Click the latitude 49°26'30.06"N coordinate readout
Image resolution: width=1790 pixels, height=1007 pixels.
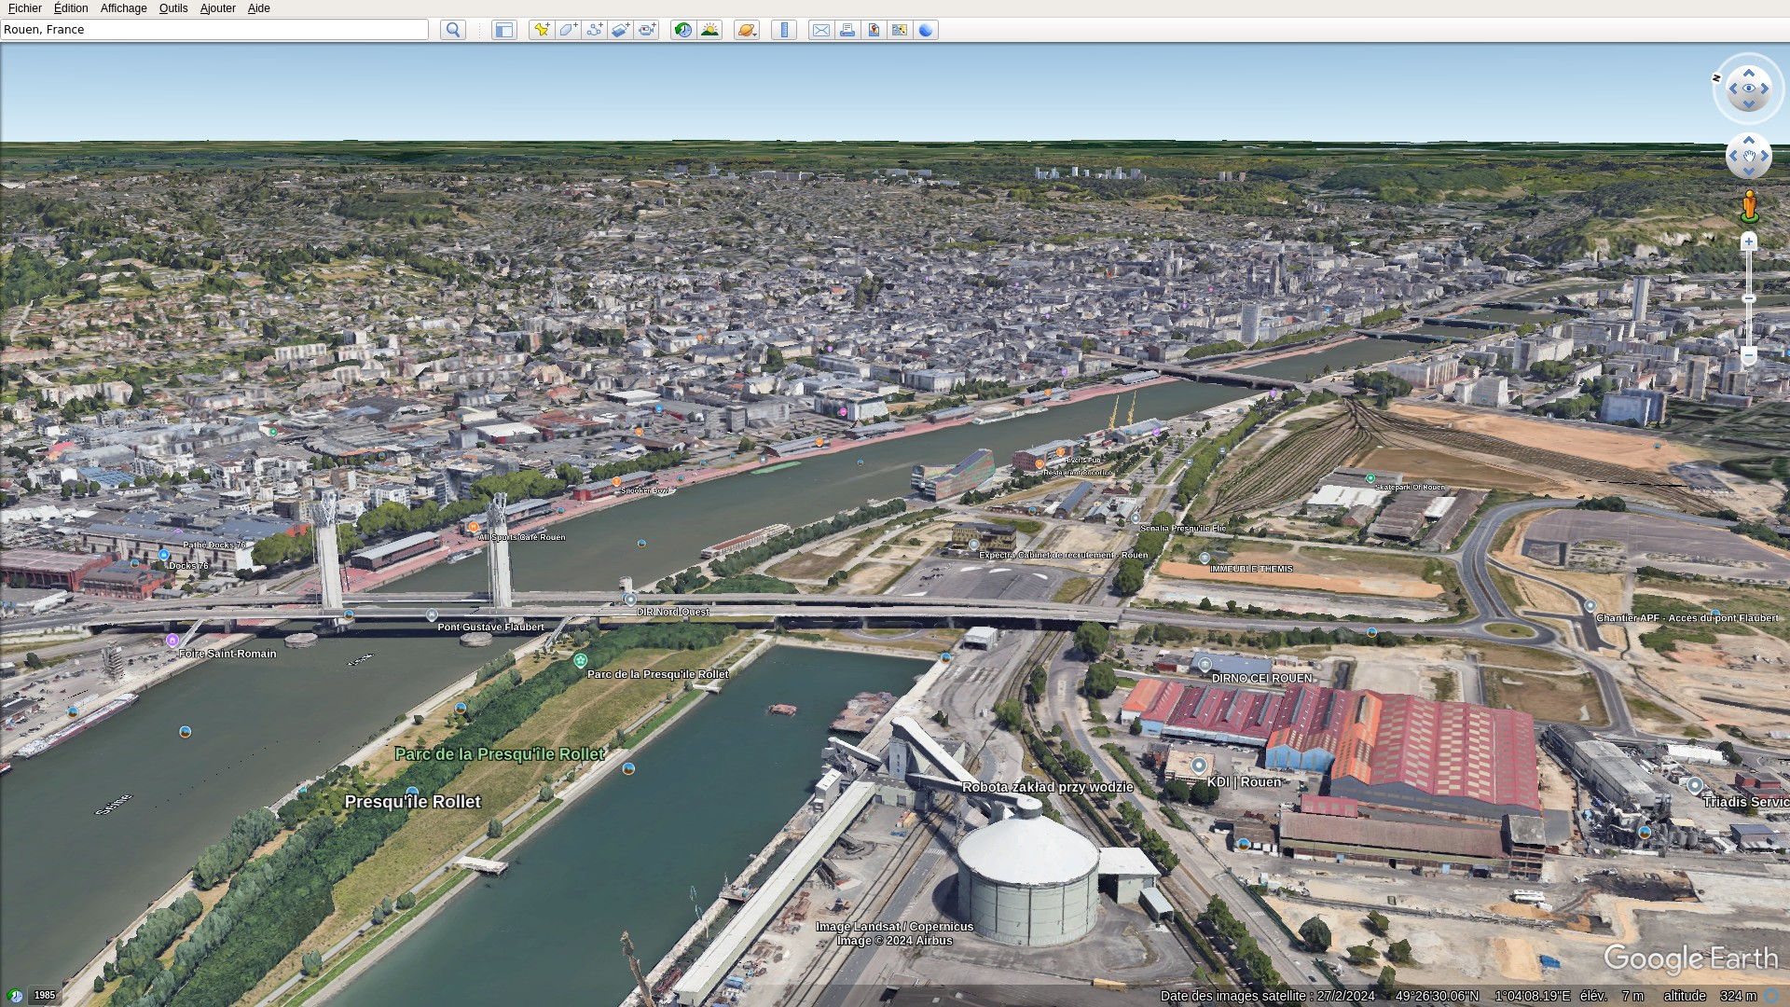1437,996
